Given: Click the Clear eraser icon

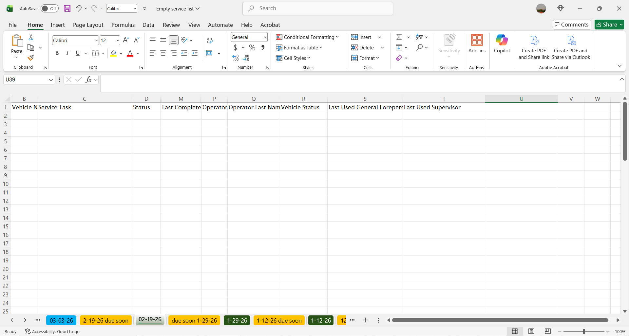Looking at the screenshot, I should 399,58.
